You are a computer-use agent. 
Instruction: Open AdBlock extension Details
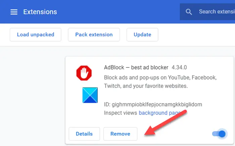[84, 134]
